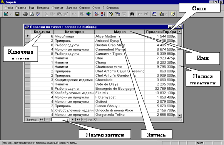
Task: Click the table scrollbar down arrow
Action: tap(180, 115)
